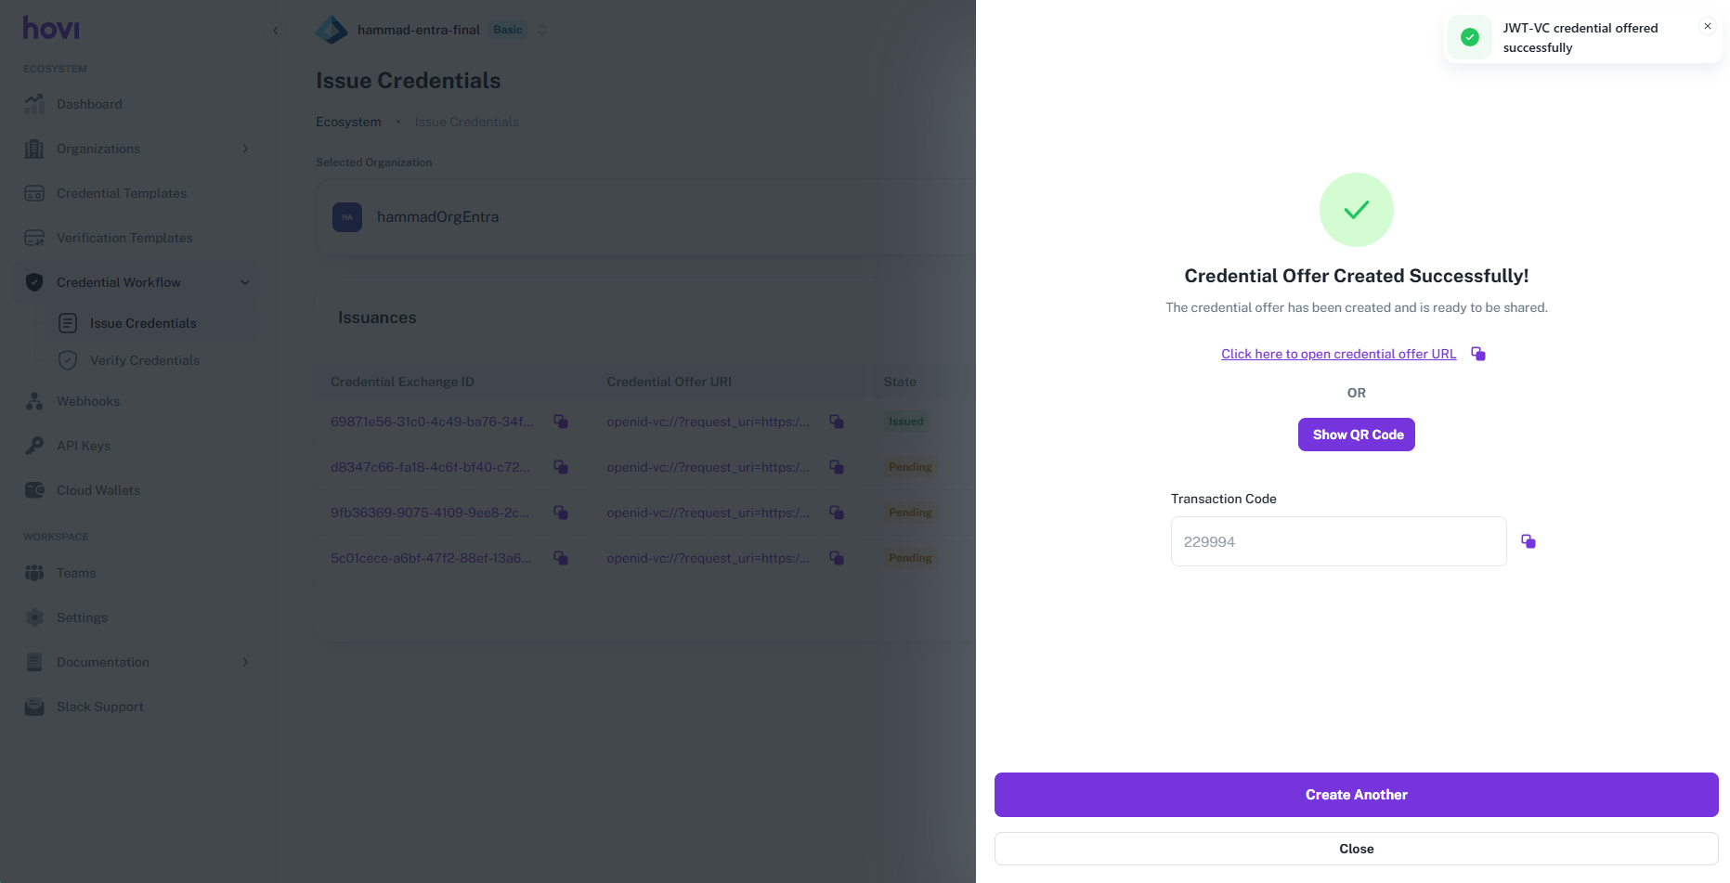Copy exchange ID starting with 69871e56

pos(561,422)
